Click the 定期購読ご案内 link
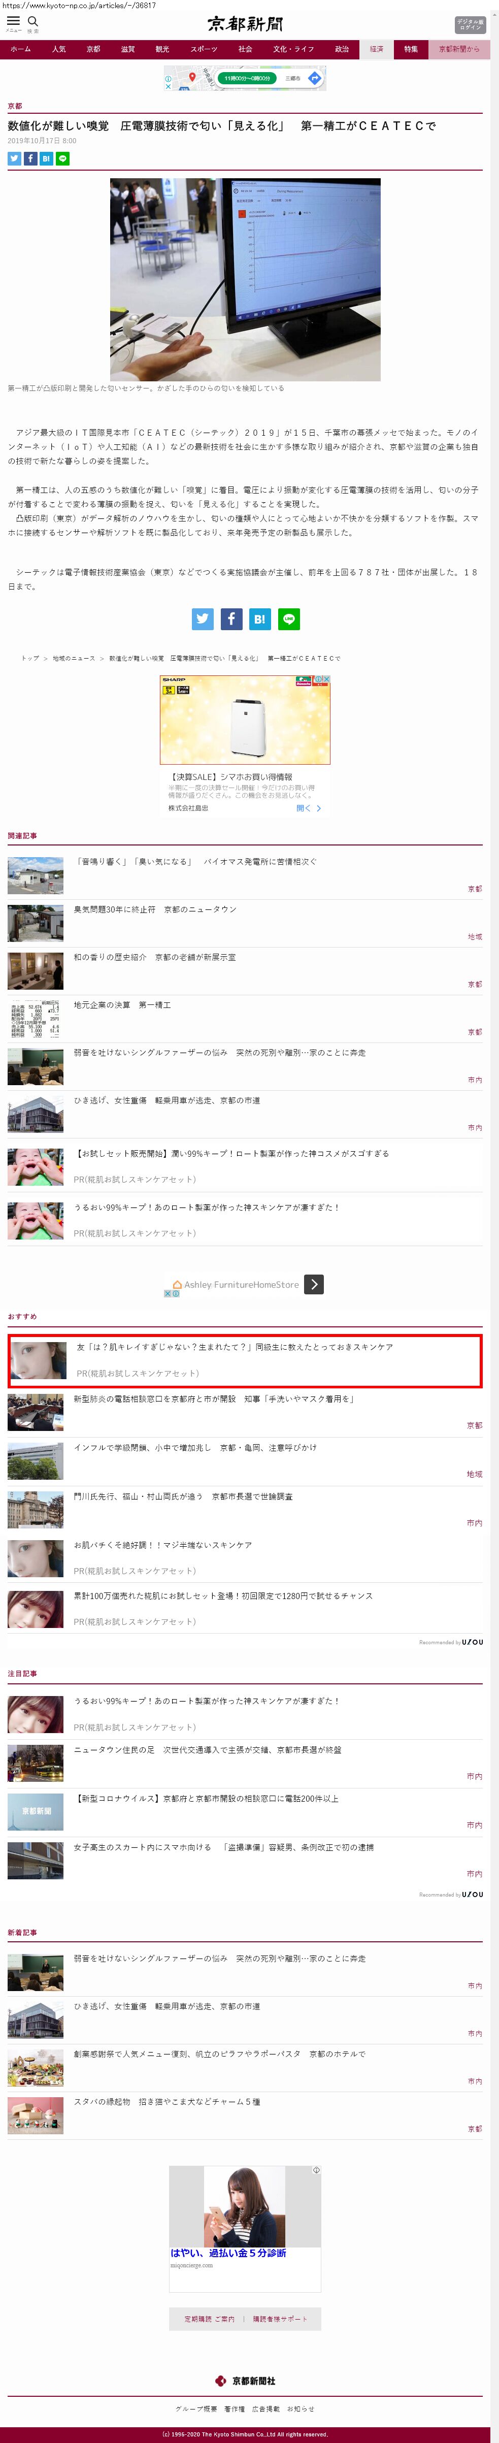The height and width of the screenshot is (2443, 499). click(209, 2318)
